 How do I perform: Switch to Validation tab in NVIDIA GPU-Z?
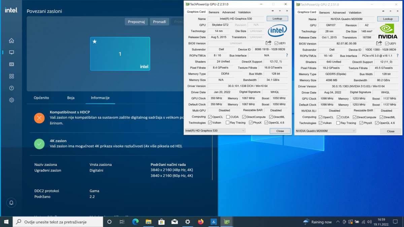355,12
